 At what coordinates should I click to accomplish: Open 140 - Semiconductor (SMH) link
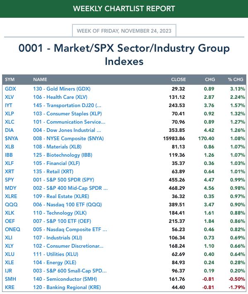pyautogui.click(x=65, y=279)
